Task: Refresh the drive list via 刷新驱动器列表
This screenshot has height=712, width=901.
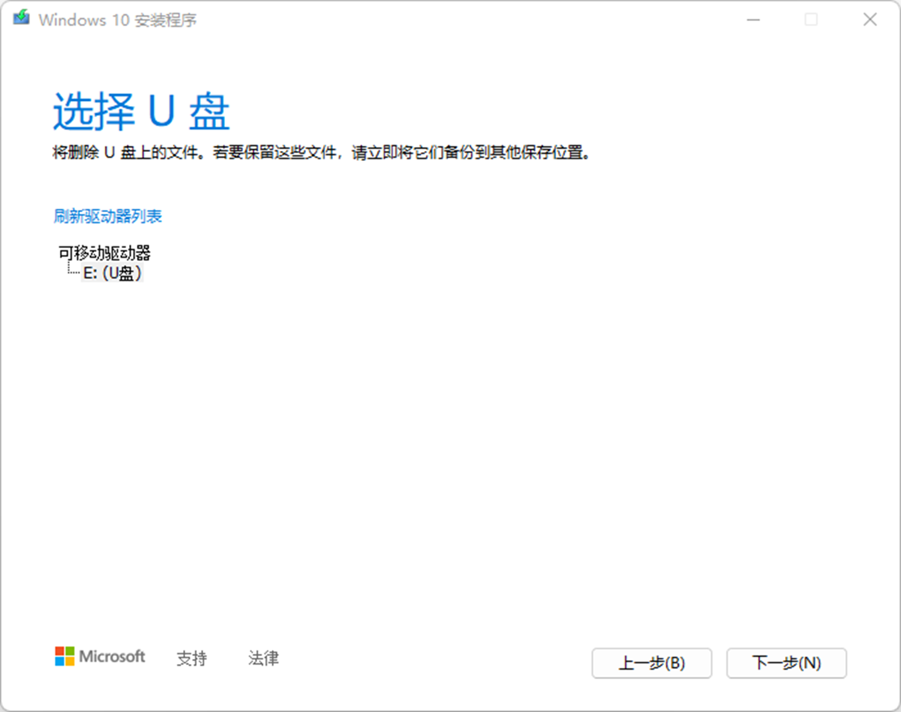Action: coord(107,216)
